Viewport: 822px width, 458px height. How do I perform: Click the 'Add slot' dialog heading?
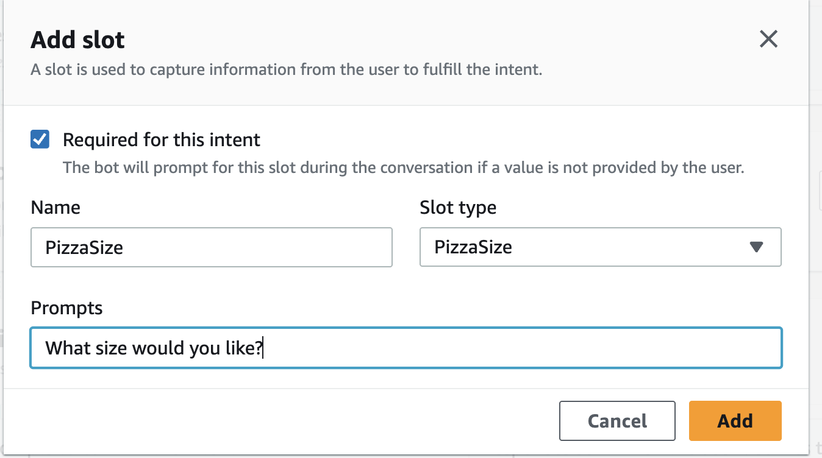pos(78,40)
